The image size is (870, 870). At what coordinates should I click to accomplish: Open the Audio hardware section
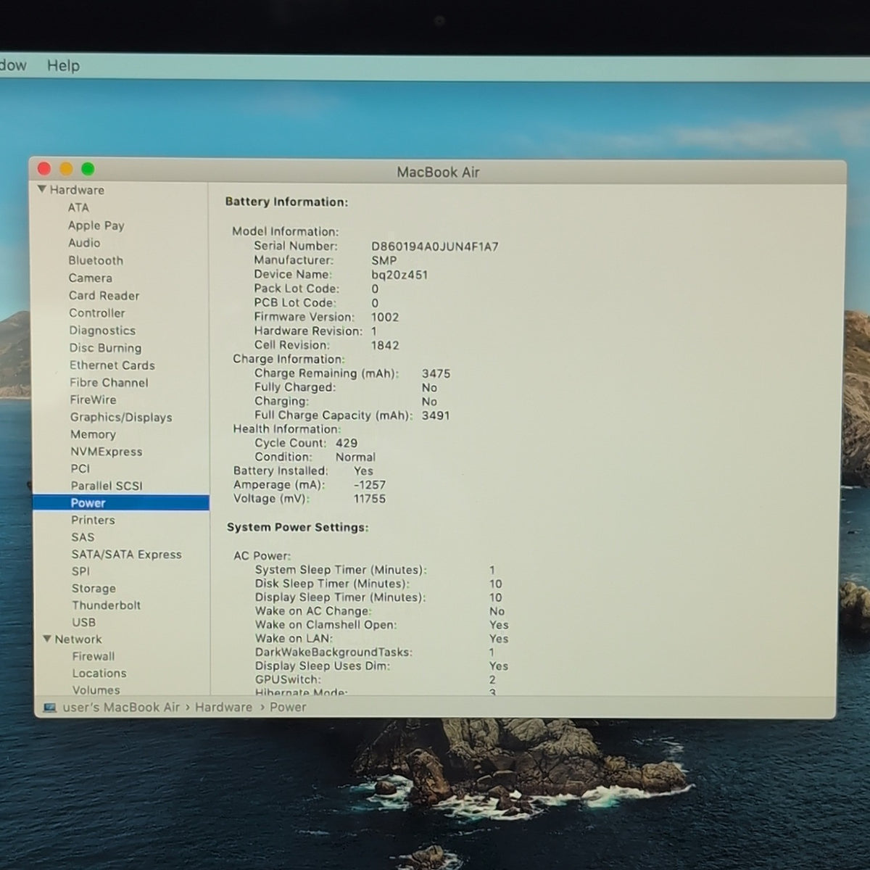click(x=84, y=243)
